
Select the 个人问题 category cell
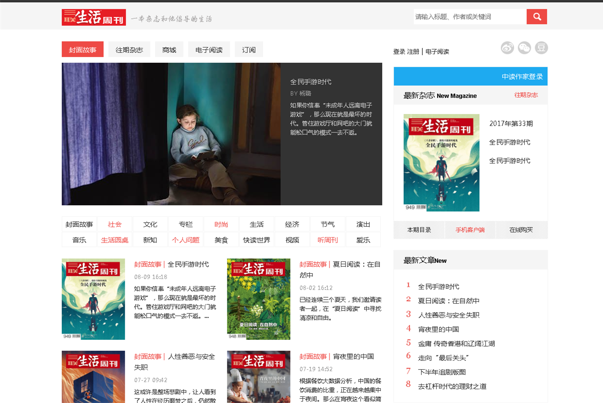click(186, 240)
